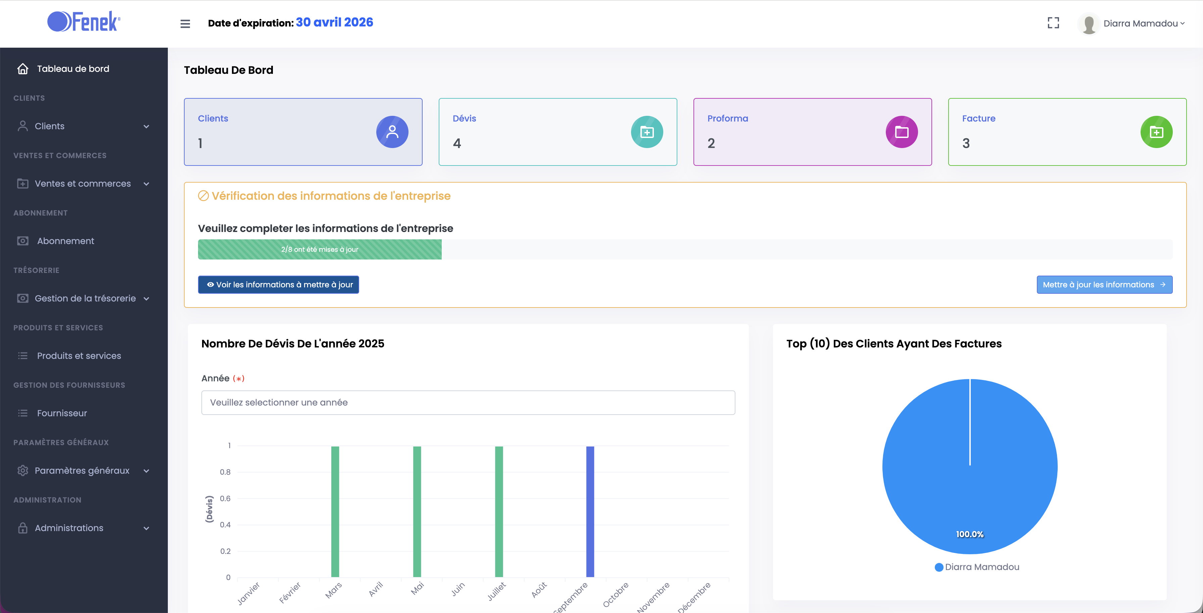Image resolution: width=1203 pixels, height=613 pixels.
Task: Toggle fullscreen mode icon
Action: (x=1053, y=23)
